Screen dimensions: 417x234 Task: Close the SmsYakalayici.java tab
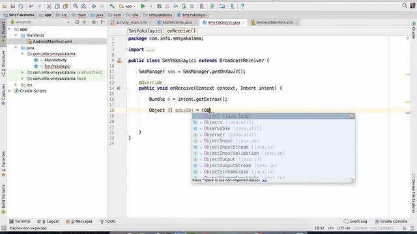click(243, 23)
